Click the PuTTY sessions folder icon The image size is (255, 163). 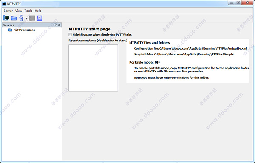click(10, 30)
